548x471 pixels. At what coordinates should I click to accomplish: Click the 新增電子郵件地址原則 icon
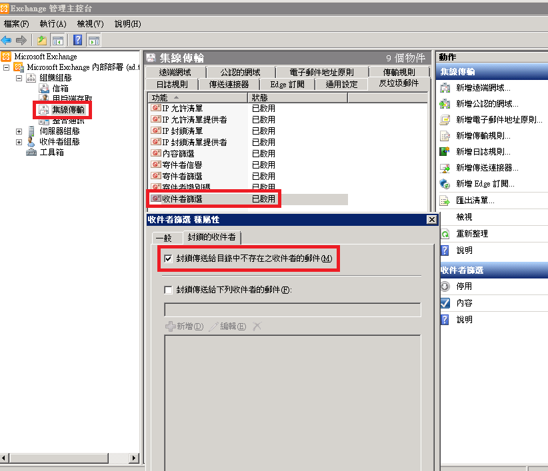[x=445, y=120]
